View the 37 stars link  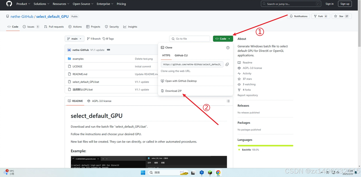point(245,79)
